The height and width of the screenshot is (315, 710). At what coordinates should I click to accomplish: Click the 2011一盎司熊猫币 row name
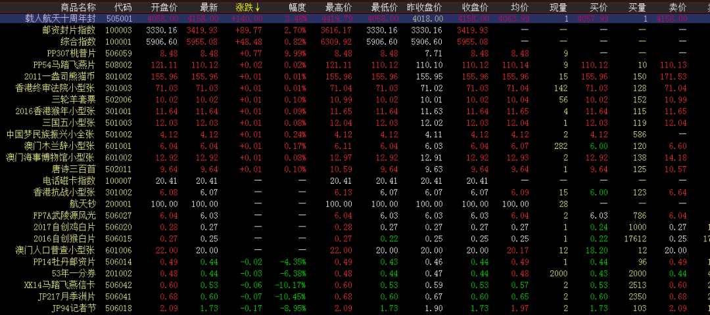pyautogui.click(x=60, y=76)
